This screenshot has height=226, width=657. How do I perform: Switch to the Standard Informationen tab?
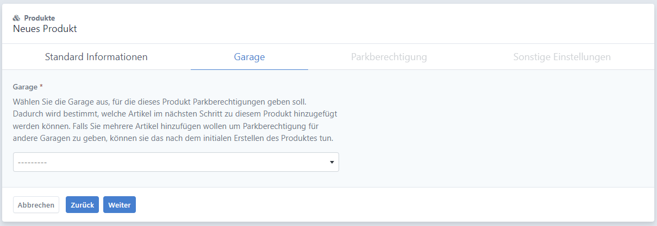coord(96,57)
